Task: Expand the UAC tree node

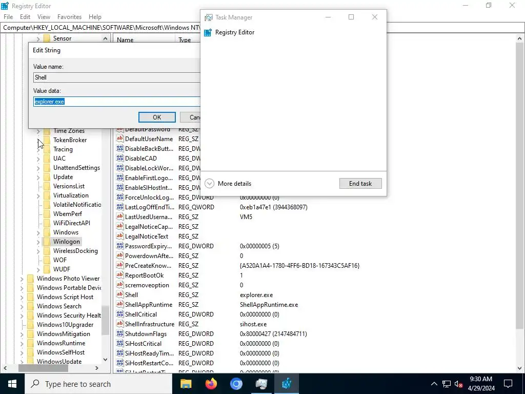Action: pos(38,159)
